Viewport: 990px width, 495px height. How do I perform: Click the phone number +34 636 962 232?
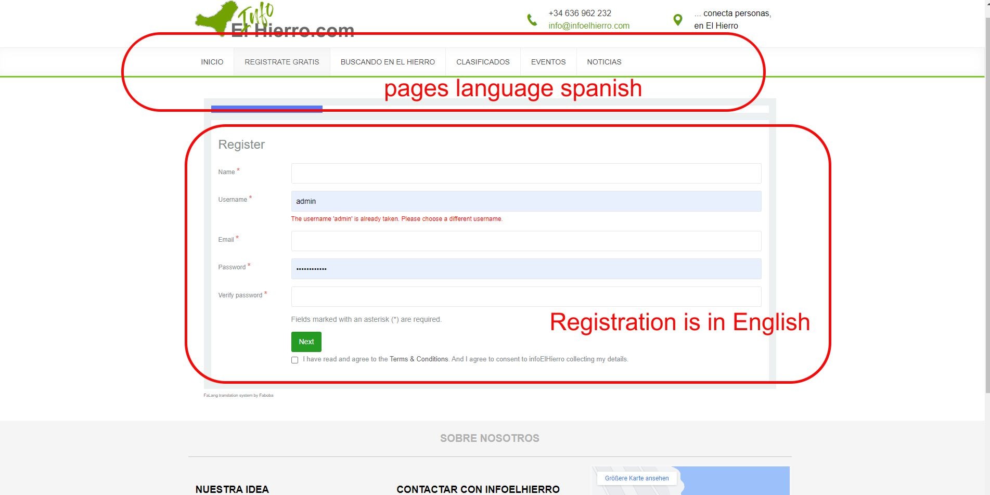click(x=580, y=14)
